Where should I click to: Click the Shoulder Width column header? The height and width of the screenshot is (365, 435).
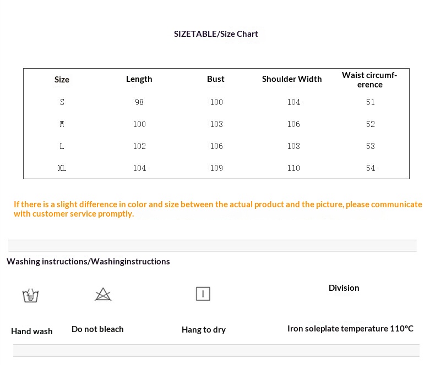pos(292,79)
